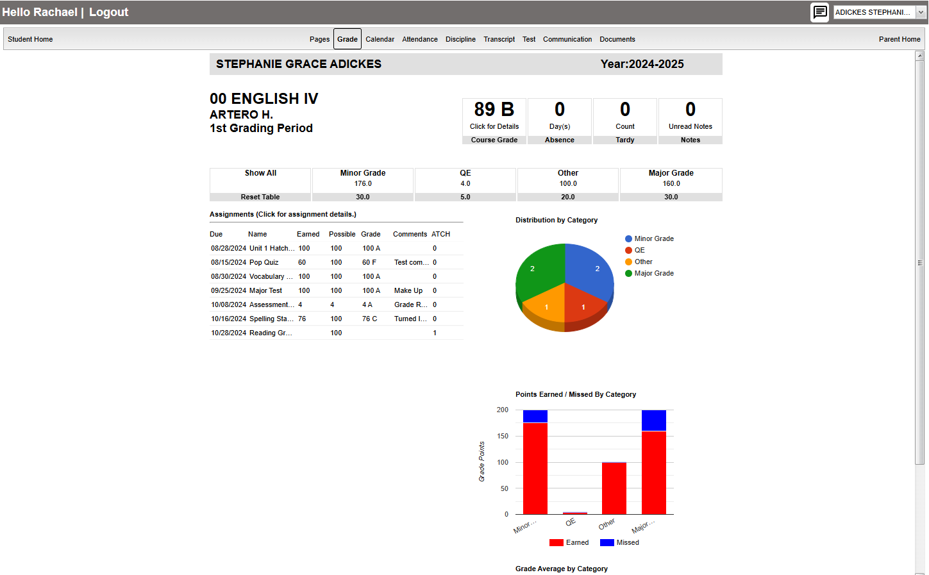Click Other legend orange dot
This screenshot has width=929, height=575.
pyautogui.click(x=629, y=262)
